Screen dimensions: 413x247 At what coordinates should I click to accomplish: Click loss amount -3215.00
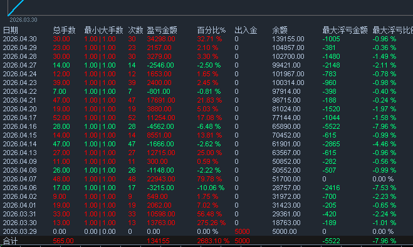click(x=160, y=188)
